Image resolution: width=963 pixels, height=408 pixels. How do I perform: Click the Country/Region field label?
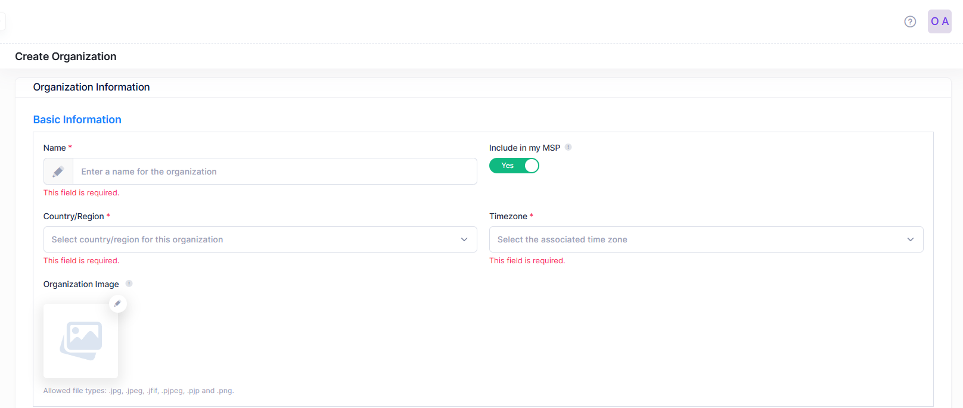(73, 216)
